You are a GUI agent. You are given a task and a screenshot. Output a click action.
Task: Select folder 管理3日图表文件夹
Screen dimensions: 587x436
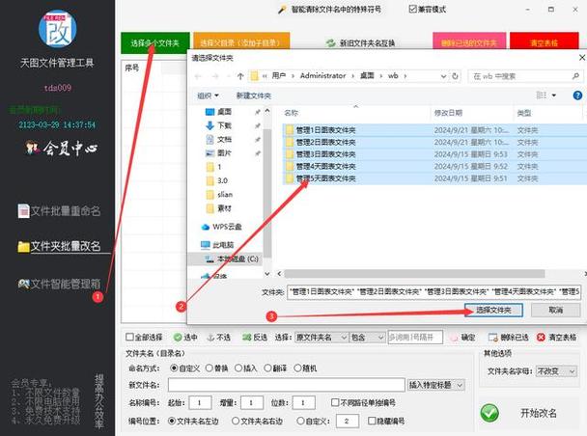coord(325,154)
